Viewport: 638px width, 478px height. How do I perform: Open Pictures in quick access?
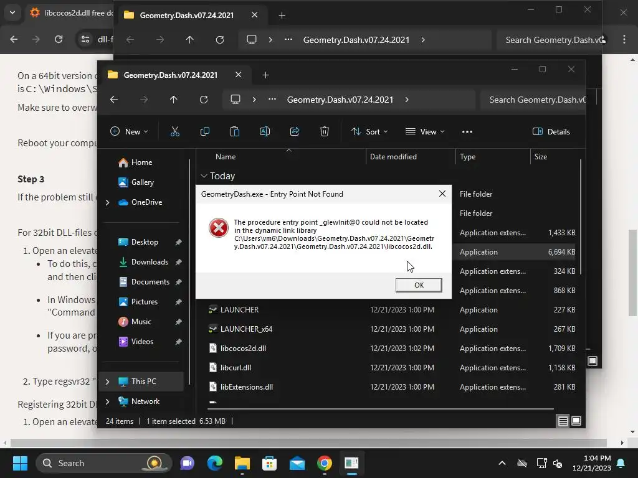(x=144, y=302)
